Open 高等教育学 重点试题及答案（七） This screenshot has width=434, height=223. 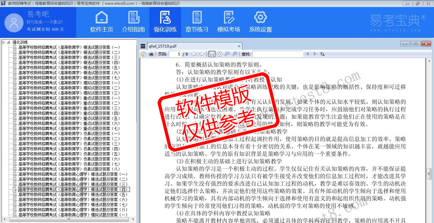[x=69, y=128]
